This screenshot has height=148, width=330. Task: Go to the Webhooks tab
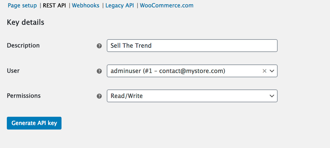[x=86, y=5]
